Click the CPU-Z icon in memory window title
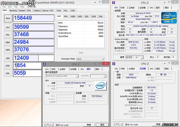The height and width of the screenshot is (127, 180). point(114,64)
